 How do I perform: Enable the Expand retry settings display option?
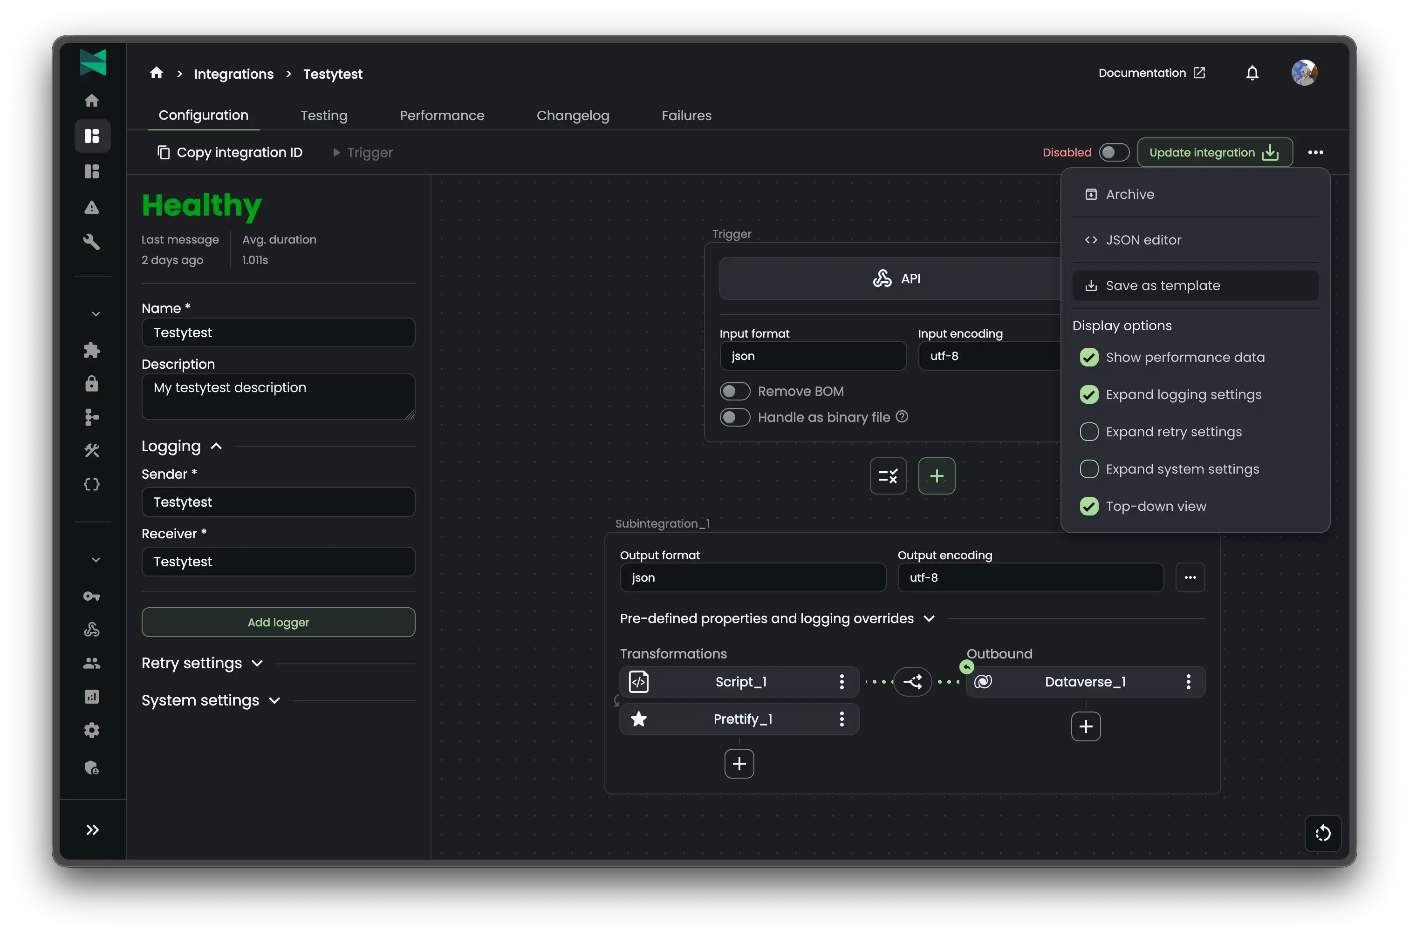click(1089, 432)
